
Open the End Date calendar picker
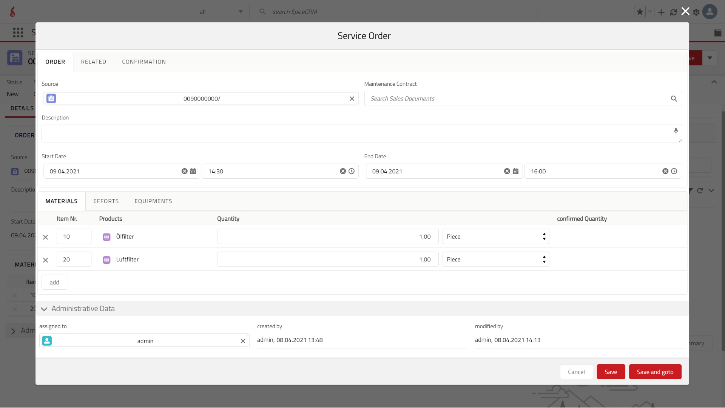516,171
